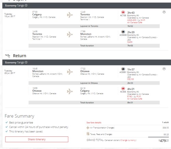Open the E190 aircraft link
The height and width of the screenshot is (149, 171).
[130, 96]
